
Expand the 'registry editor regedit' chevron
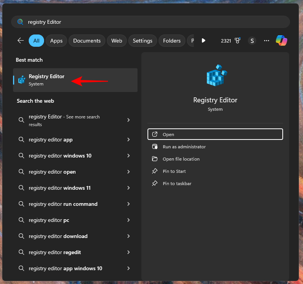tap(128, 253)
